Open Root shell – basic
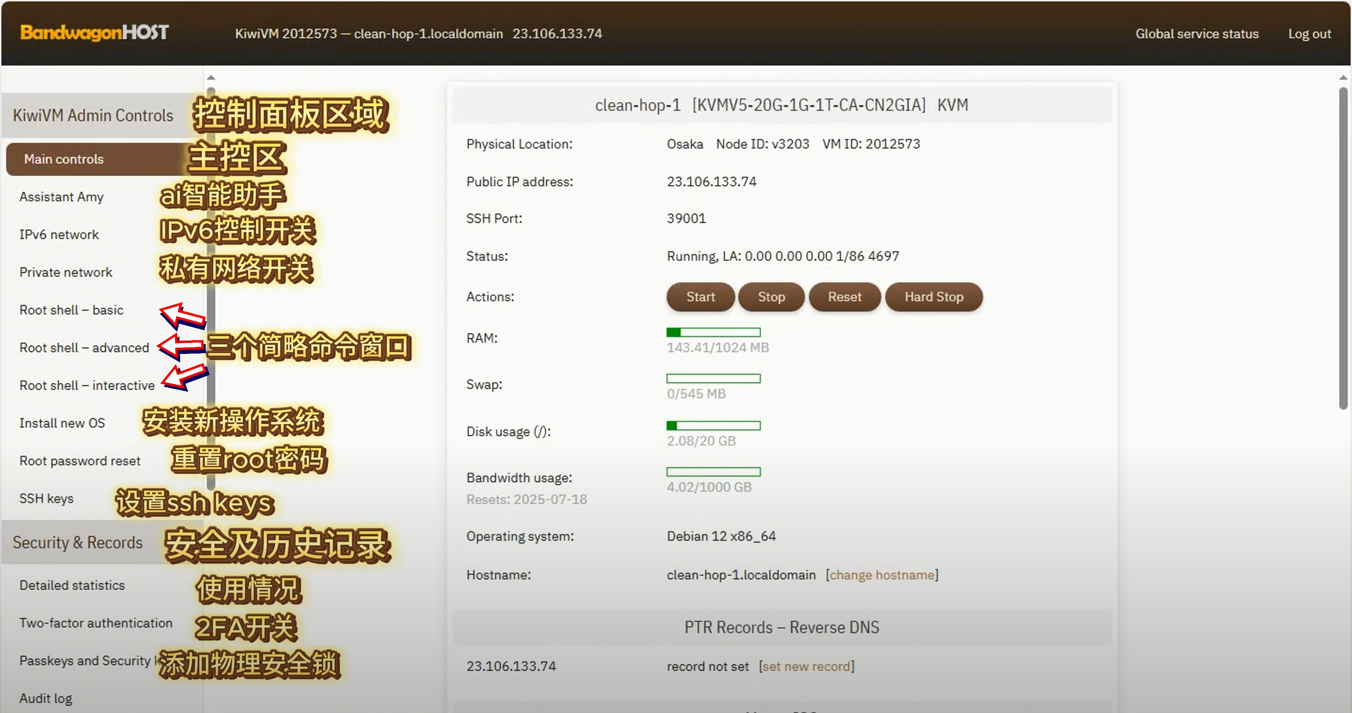Image resolution: width=1352 pixels, height=713 pixels. (x=71, y=310)
